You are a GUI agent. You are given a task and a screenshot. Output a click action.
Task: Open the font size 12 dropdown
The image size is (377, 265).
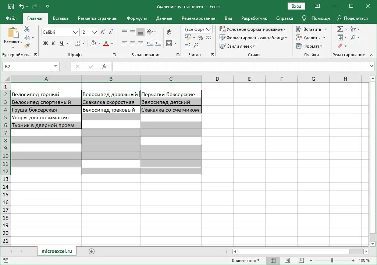click(x=94, y=32)
